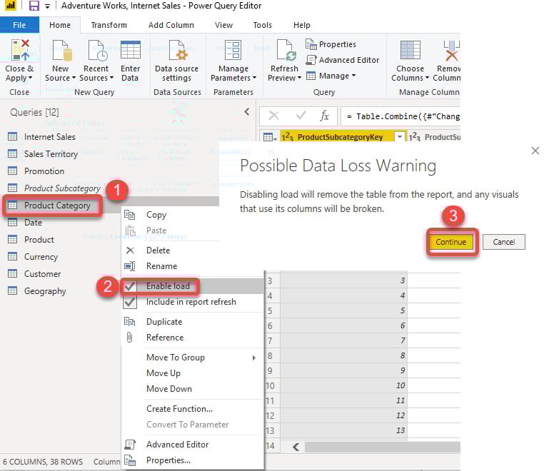
Task: Open Properties... from context menu
Action: [x=168, y=460]
